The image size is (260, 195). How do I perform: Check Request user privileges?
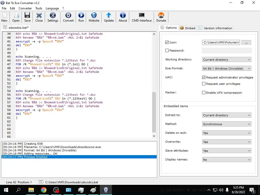point(204,84)
